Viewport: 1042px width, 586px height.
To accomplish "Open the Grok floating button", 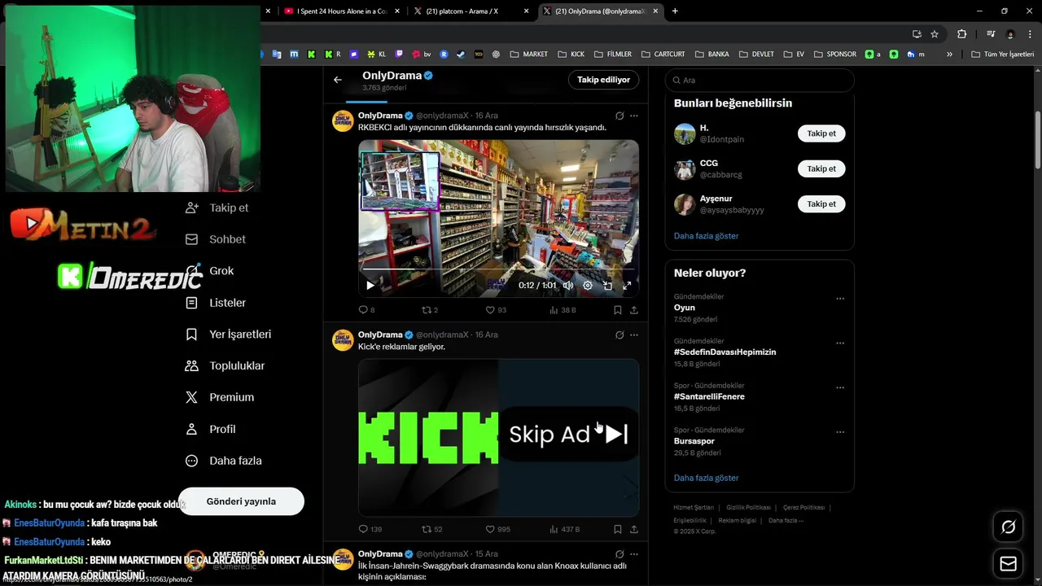I will tap(1008, 527).
